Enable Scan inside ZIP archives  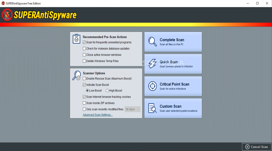pos(84,103)
